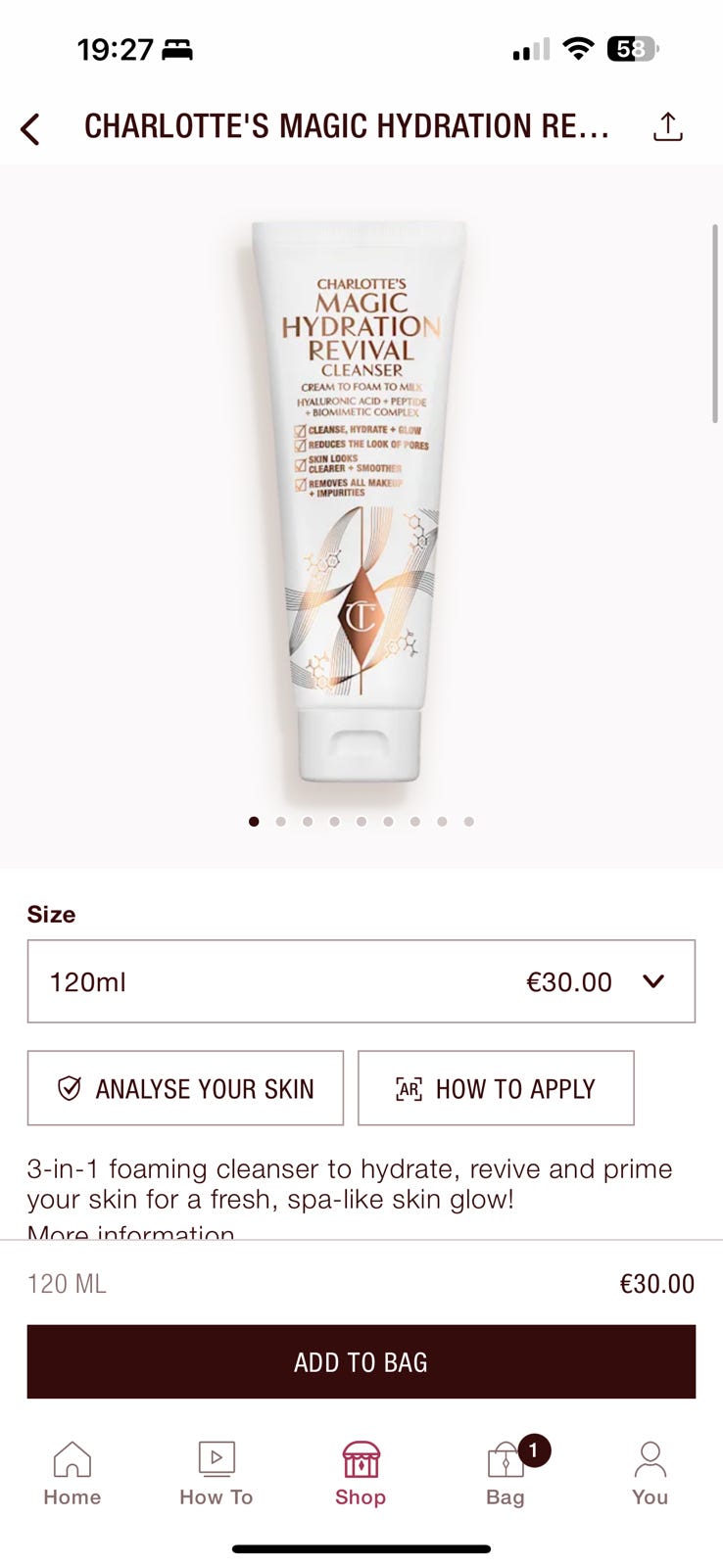Switch to the How To tab
Screen dimensions: 723x1567
[217, 1473]
